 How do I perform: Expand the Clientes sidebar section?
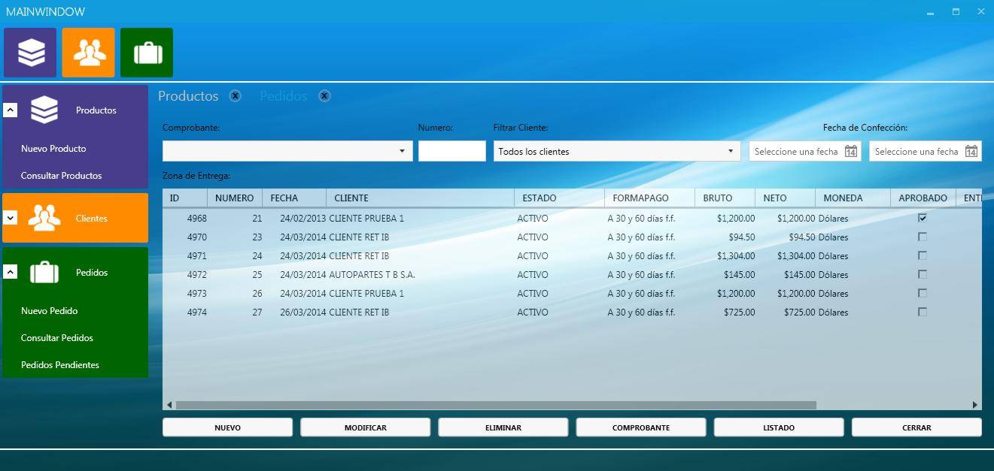11,218
